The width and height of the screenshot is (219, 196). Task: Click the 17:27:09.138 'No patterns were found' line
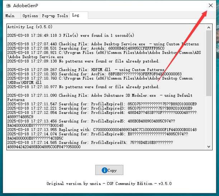coord(83,61)
